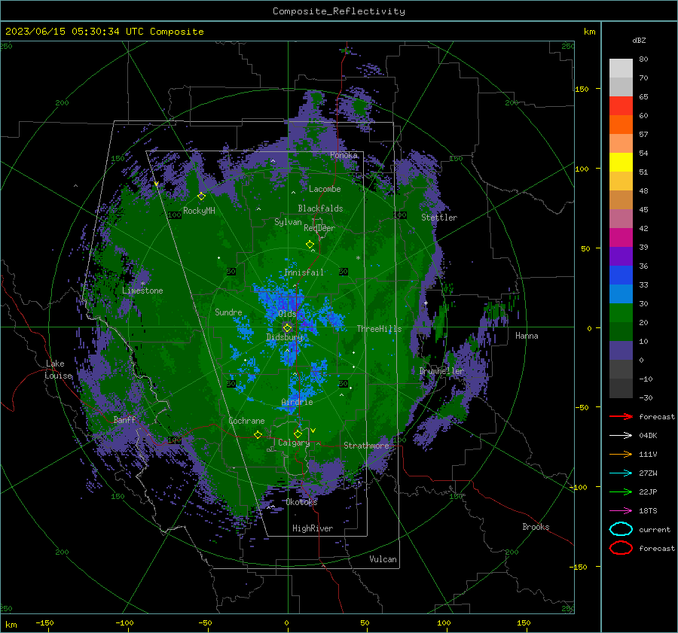
Task: Click the asterisk marker above Limestone
Action: 142,284
